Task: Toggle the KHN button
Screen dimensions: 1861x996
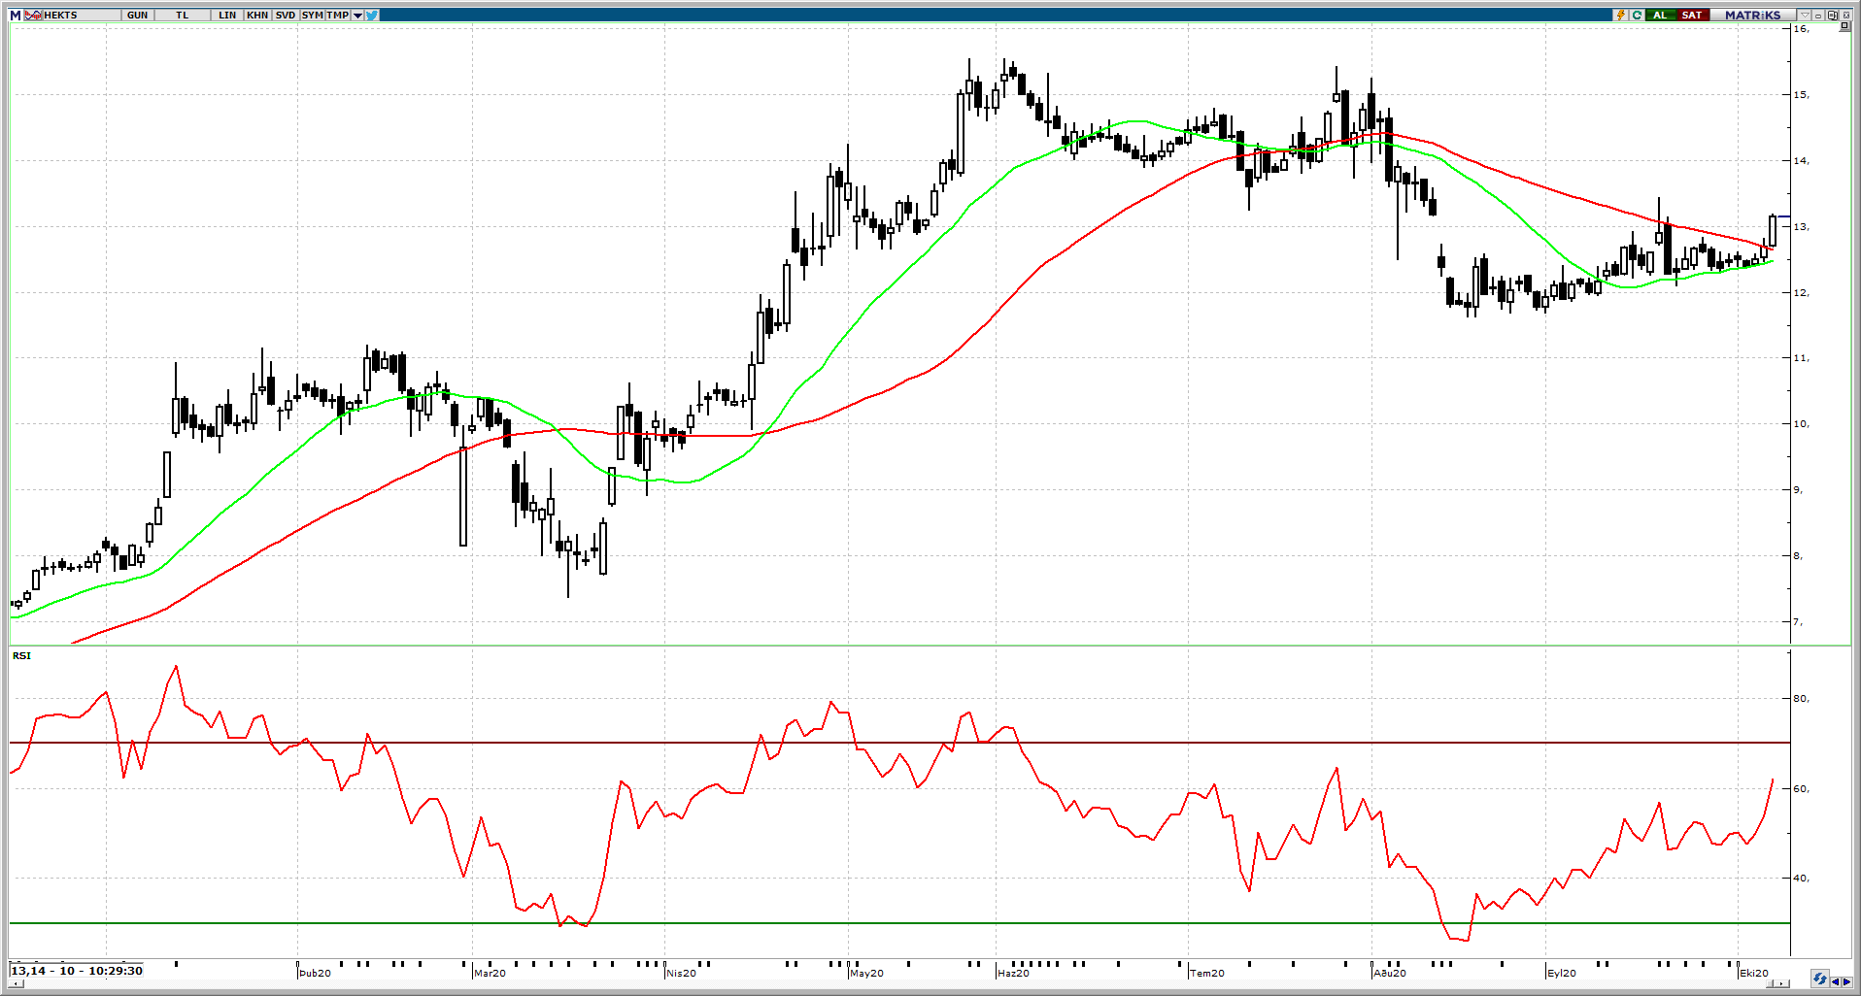Action: click(257, 16)
